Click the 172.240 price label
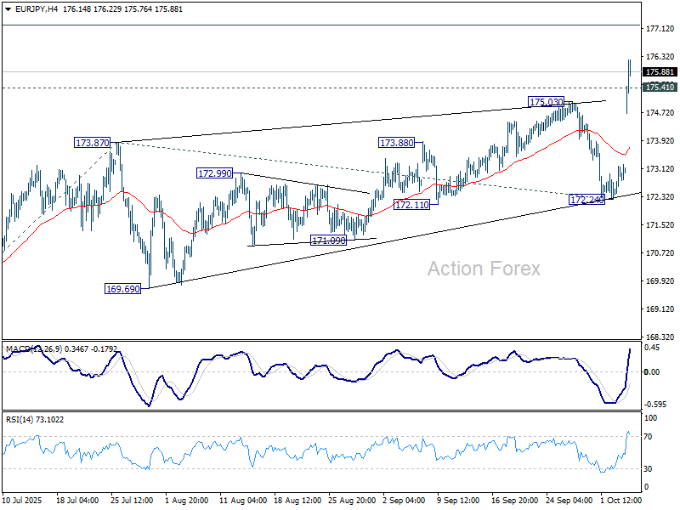 tap(586, 199)
